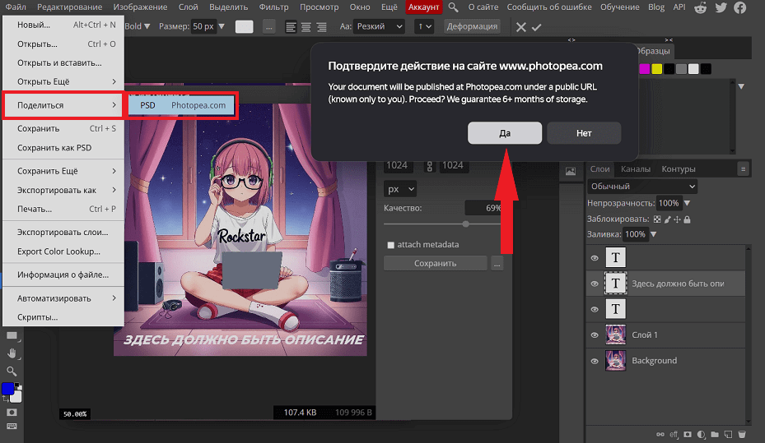765x443 pixels.
Task: Click the new folder icon in Layers
Action: tap(715, 434)
